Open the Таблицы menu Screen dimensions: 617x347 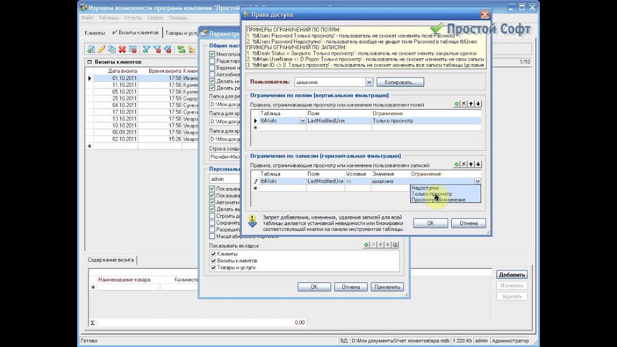click(108, 18)
